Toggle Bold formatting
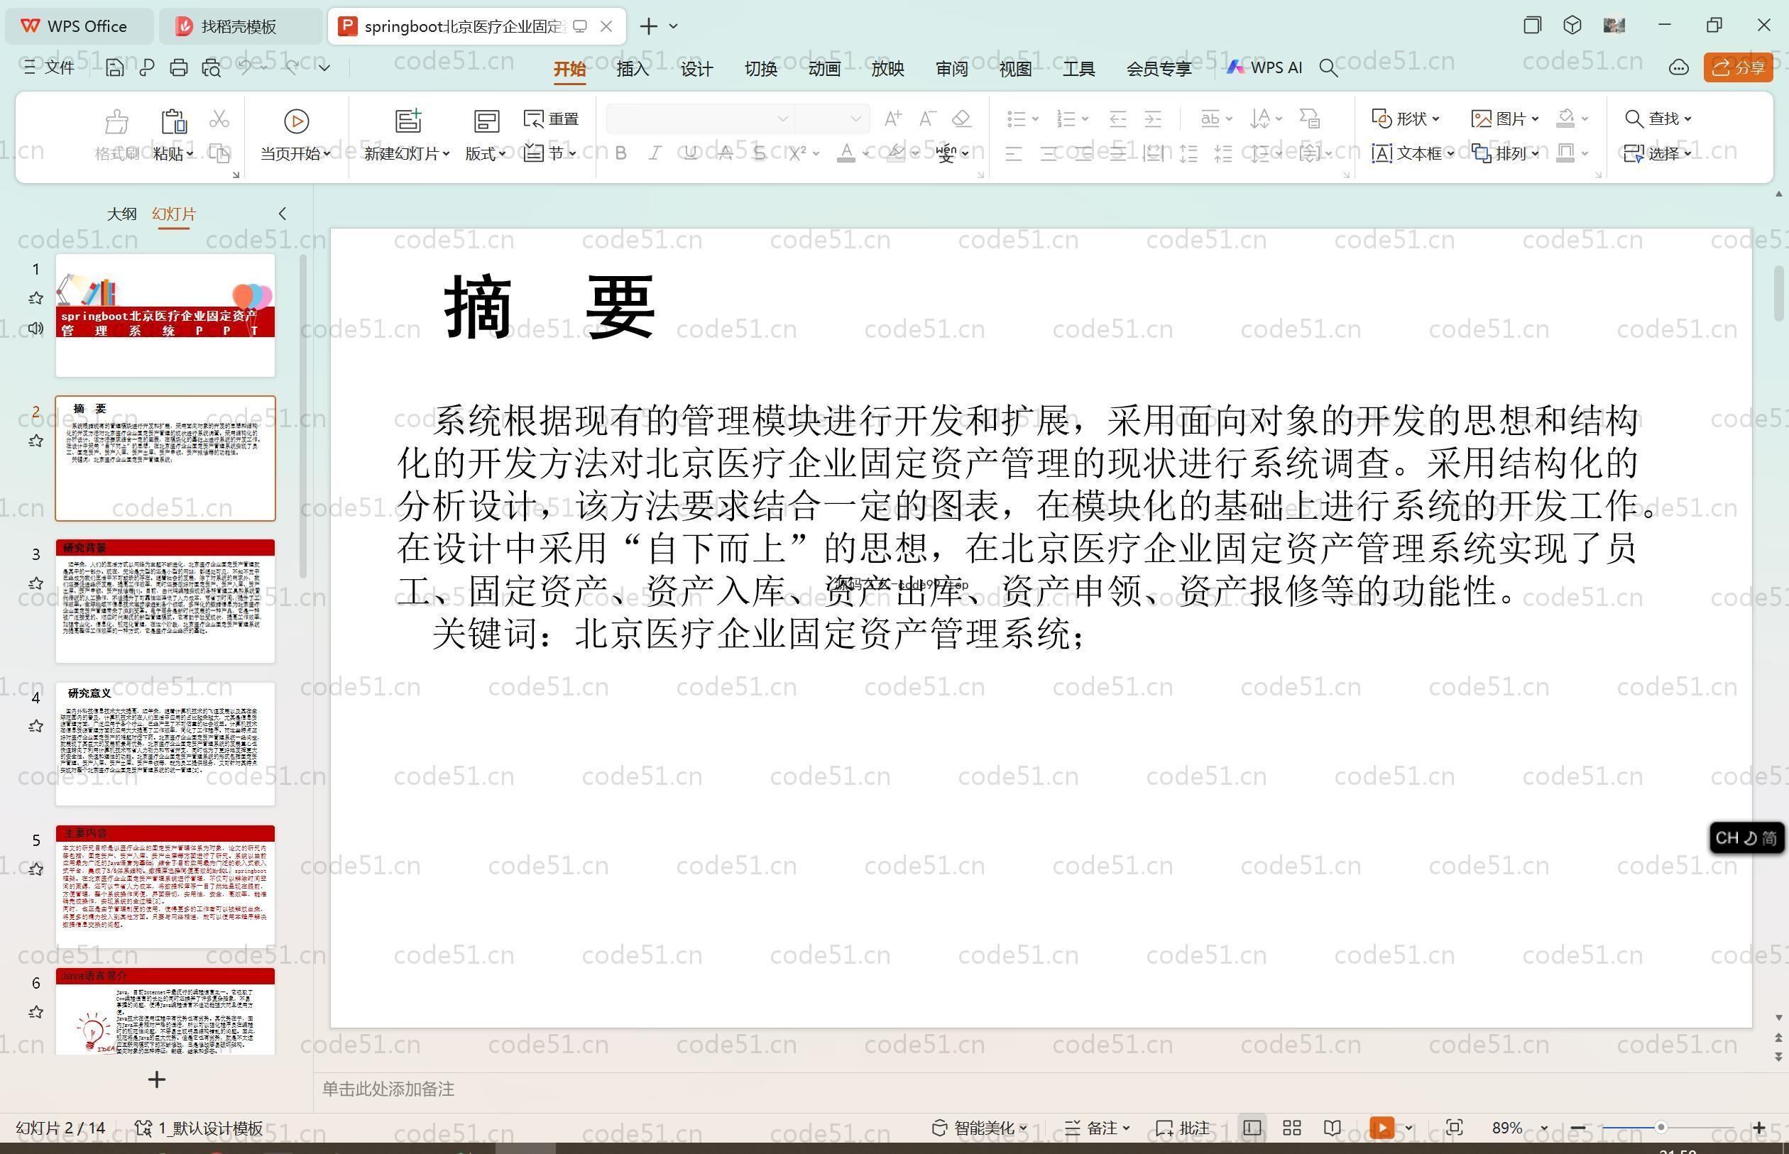The image size is (1789, 1154). (620, 153)
